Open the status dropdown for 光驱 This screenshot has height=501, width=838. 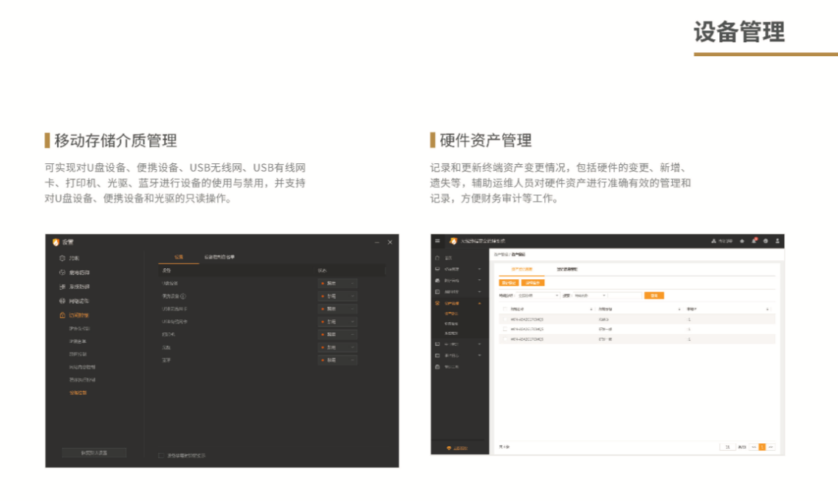click(x=337, y=347)
